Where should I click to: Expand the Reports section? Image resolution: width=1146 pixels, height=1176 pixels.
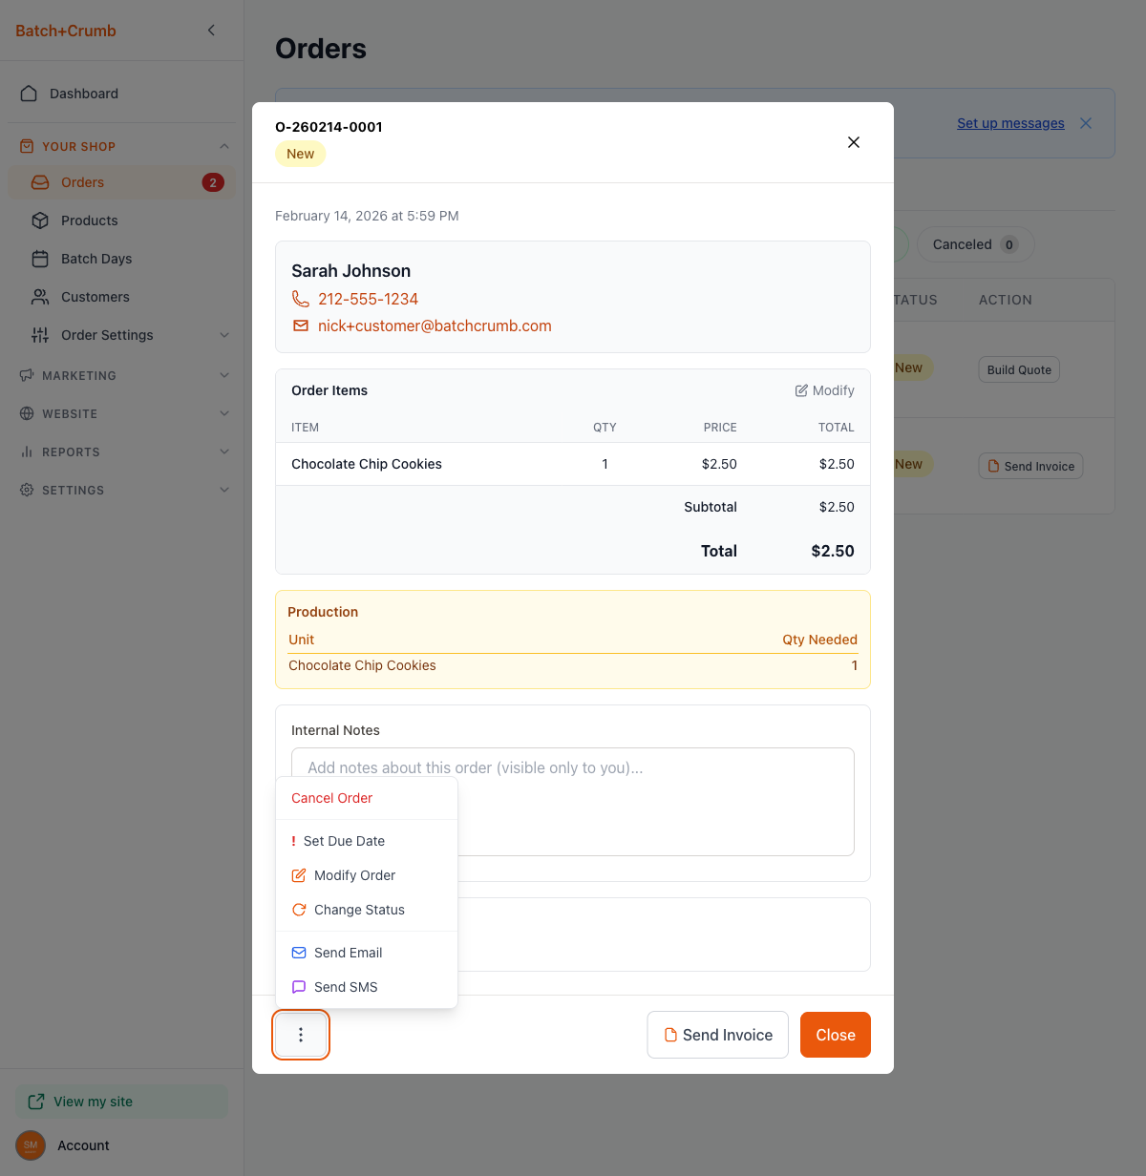point(224,451)
